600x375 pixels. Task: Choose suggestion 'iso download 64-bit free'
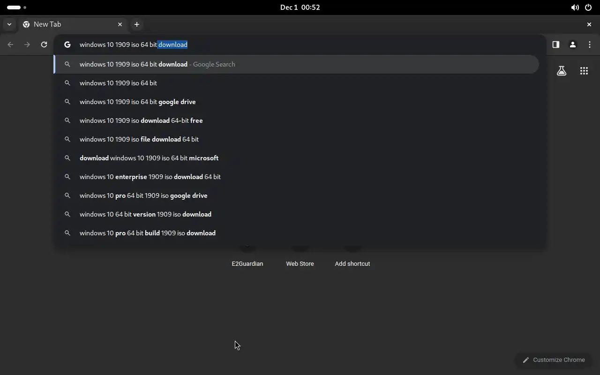296,120
